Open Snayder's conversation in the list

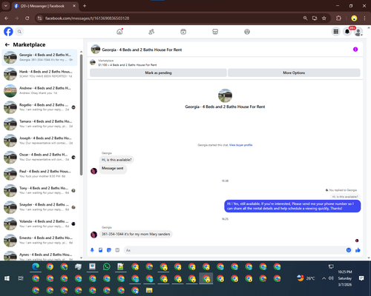(x=39, y=207)
